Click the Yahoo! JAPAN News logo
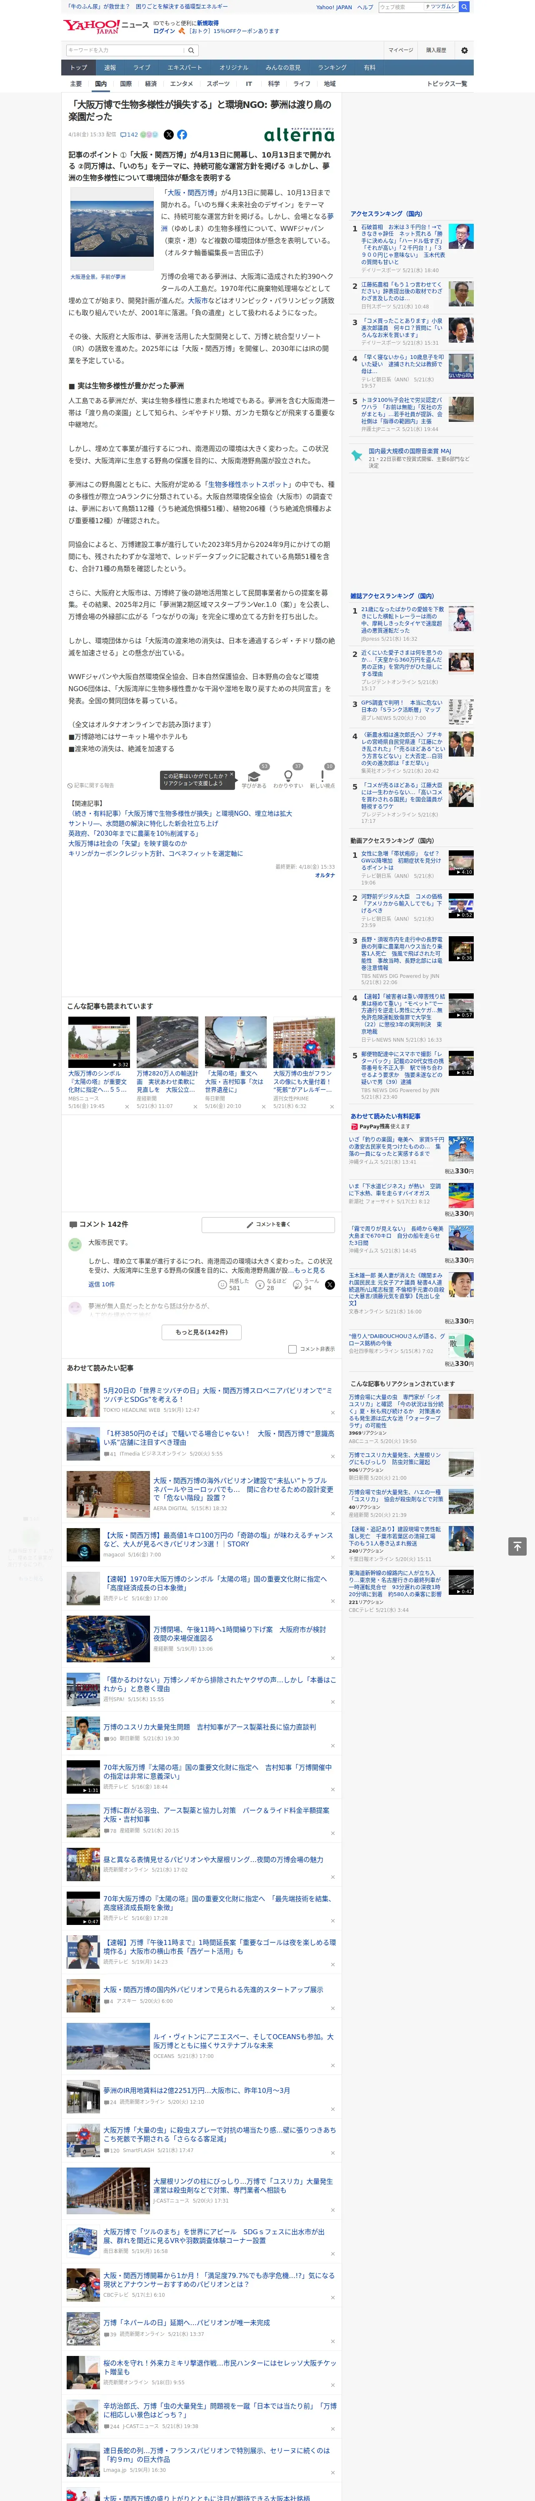The width and height of the screenshot is (535, 2501). (x=106, y=26)
